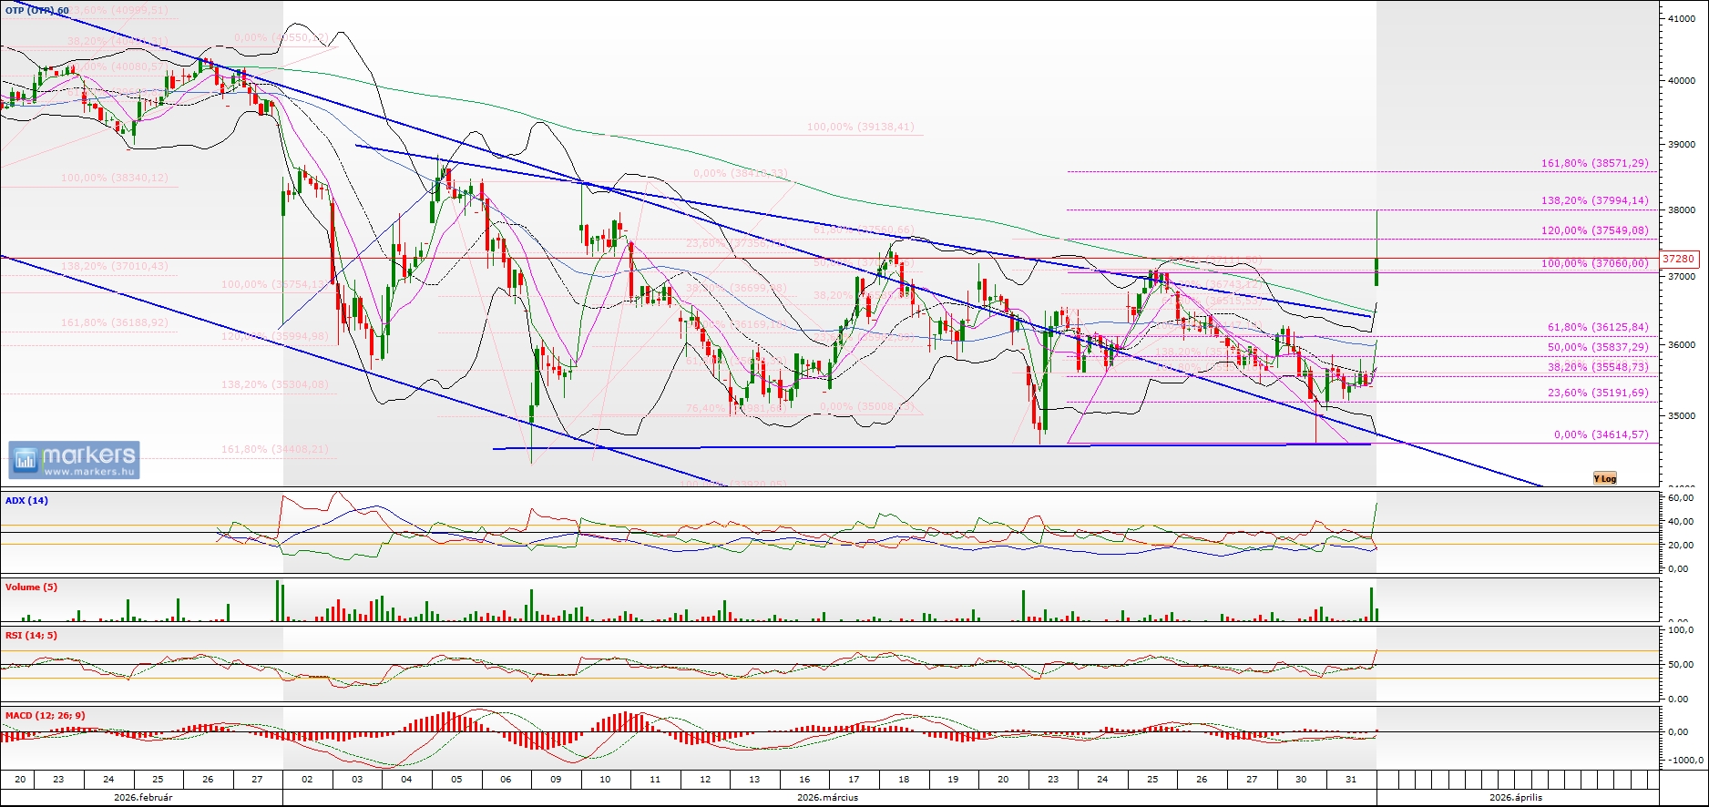Screen dimensions: 1709x807
Task: Click the 2026.február month label
Action: 143,798
